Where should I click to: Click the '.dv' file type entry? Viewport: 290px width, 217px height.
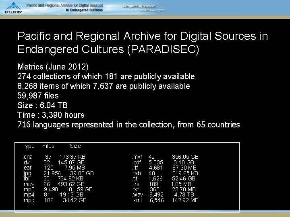26,162
